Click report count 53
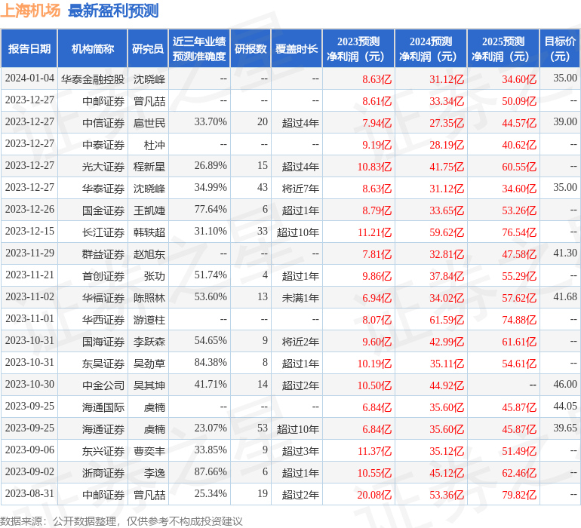Viewport: 581px width, 528px height. (x=263, y=428)
